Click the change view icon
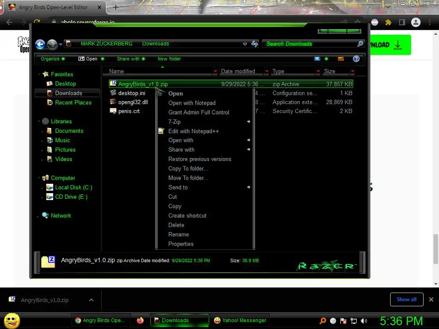Screen dimensions: 439x329 click(x=317, y=59)
